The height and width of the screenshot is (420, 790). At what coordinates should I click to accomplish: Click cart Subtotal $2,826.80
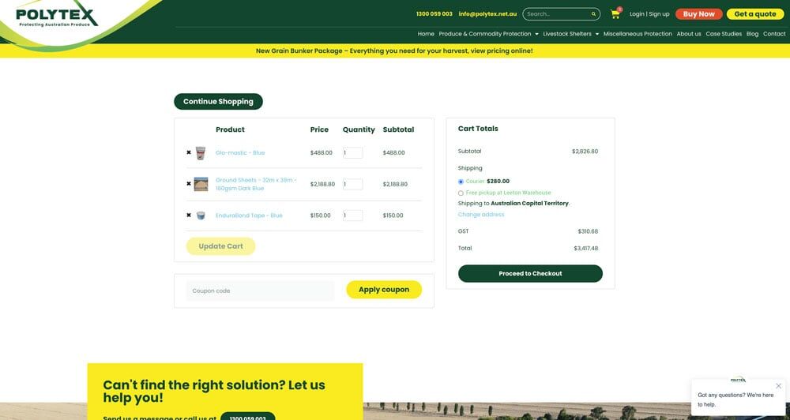pos(585,151)
